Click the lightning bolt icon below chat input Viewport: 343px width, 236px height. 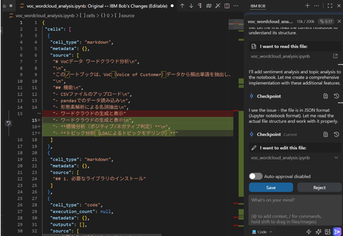coord(309,232)
